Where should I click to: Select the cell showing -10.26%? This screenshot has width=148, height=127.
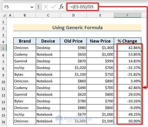point(127,101)
